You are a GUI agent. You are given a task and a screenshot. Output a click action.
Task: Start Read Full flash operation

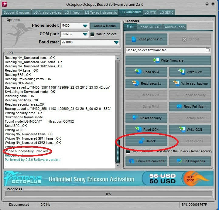click(190, 107)
